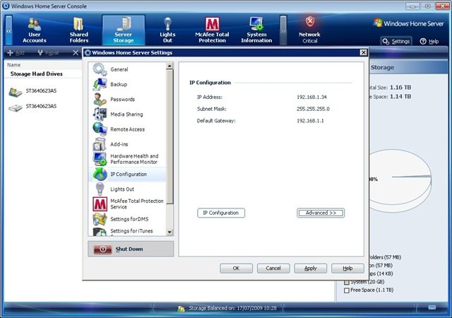Select the General settings gear icon

click(100, 69)
